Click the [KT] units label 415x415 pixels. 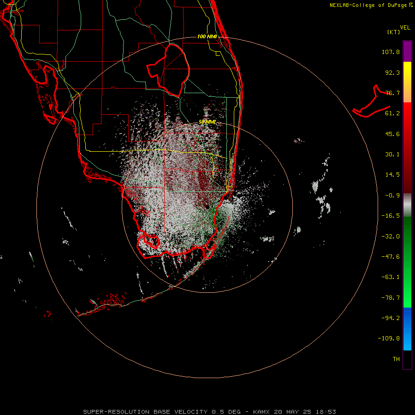click(x=394, y=32)
